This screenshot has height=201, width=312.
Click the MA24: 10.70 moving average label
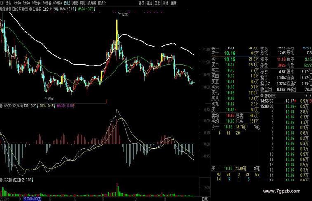[86, 9]
